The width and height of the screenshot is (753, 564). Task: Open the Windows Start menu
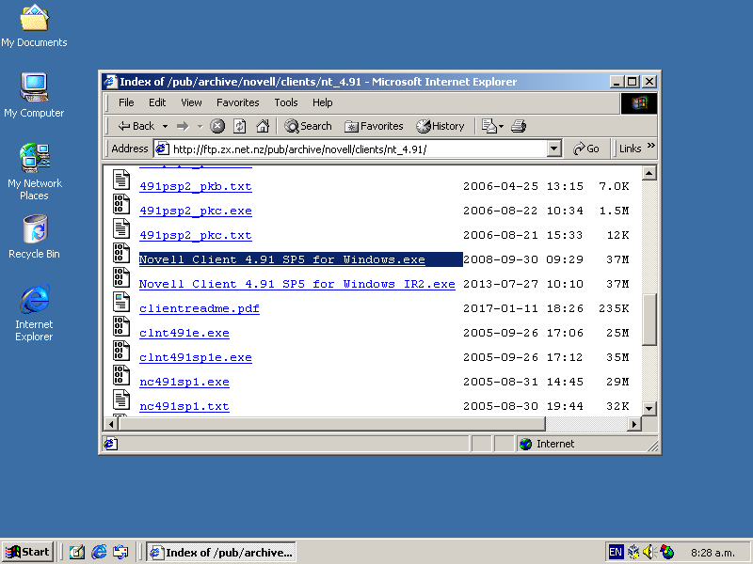tap(27, 552)
